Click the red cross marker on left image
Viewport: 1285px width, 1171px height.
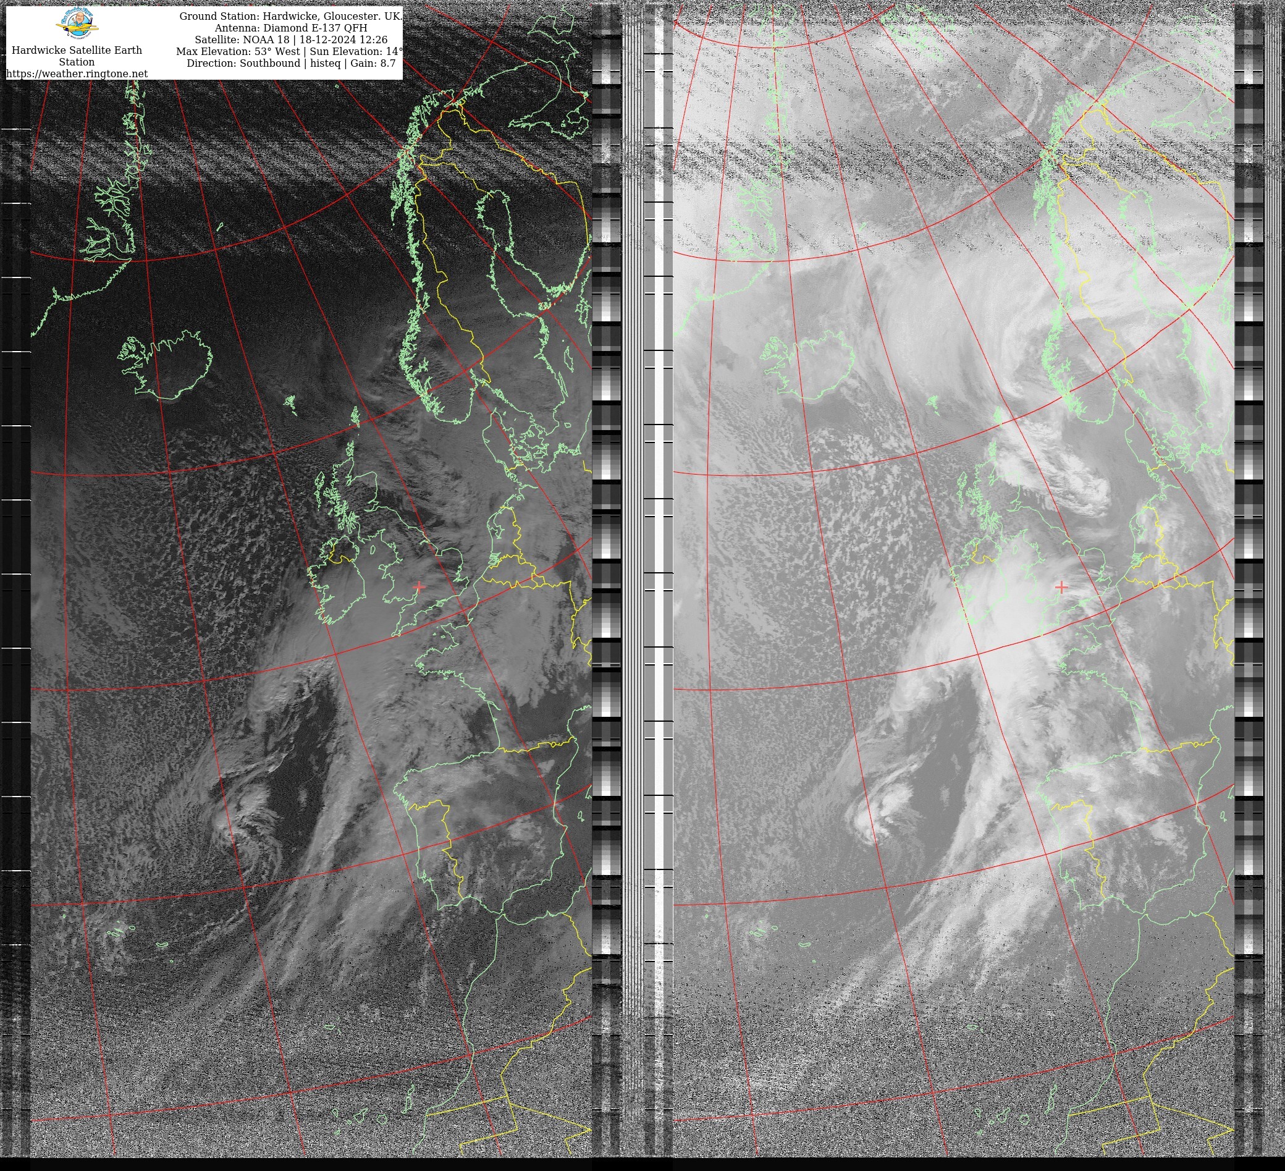click(419, 586)
